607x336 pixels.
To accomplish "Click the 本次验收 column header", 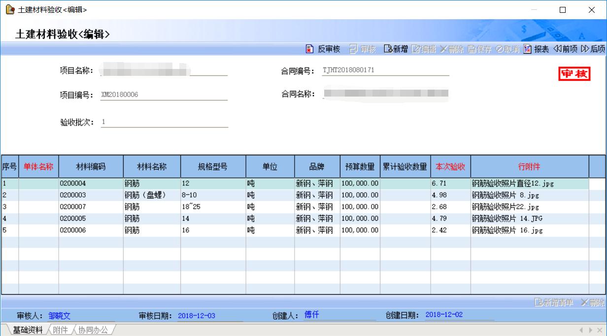I will 450,167.
